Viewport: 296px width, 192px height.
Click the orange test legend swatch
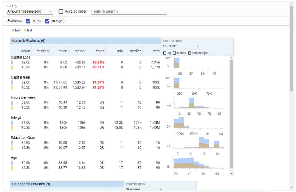tap(25, 30)
